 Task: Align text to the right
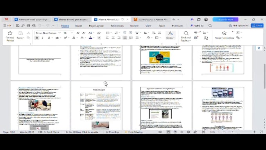point(119,38)
